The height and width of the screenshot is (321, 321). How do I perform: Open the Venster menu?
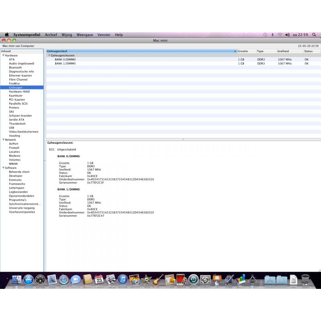104,35
